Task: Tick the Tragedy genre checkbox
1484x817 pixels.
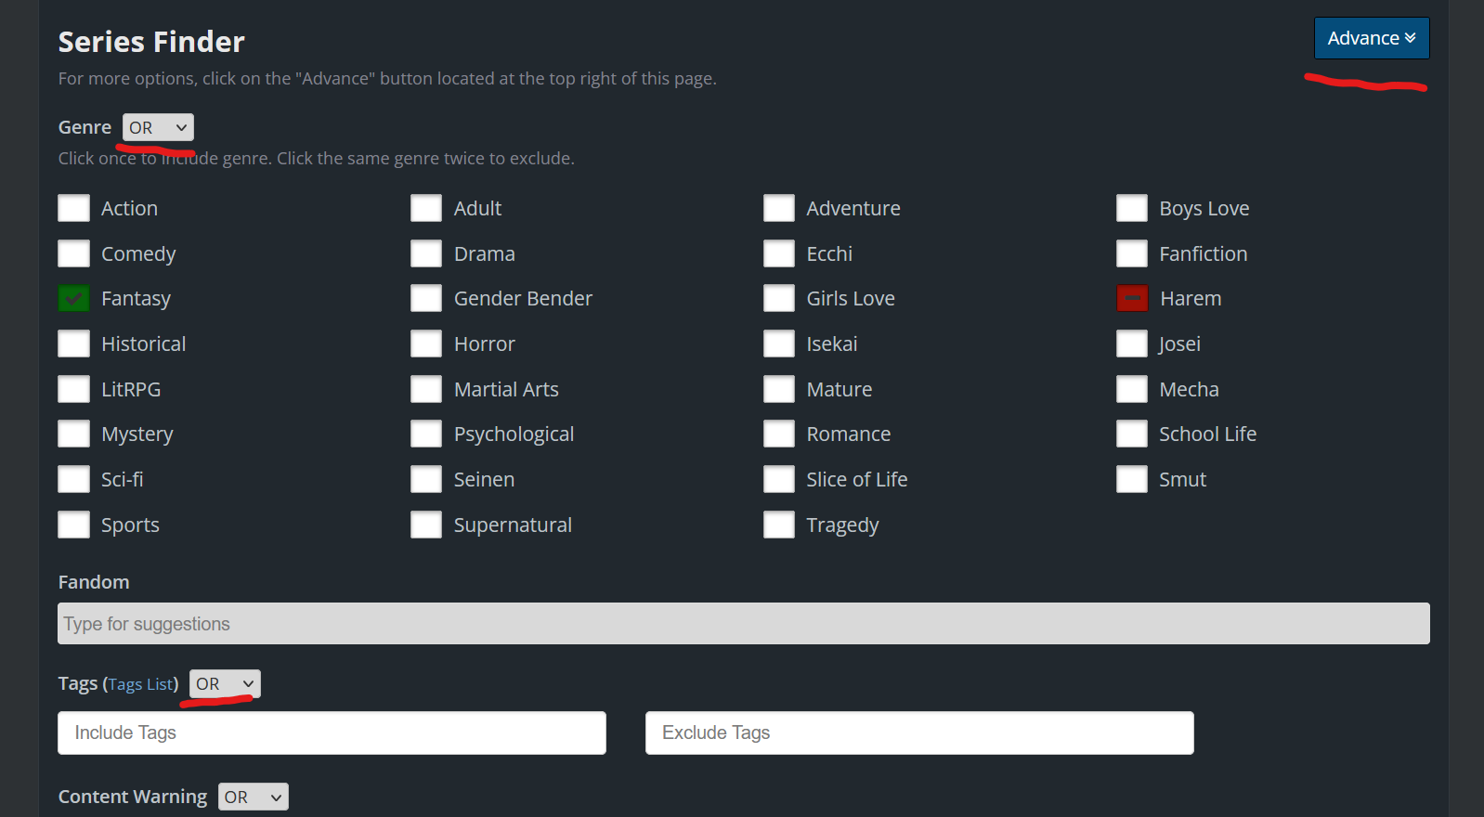Action: tap(779, 525)
